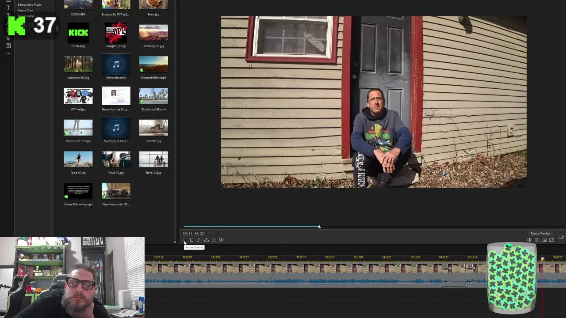Select the Viewer Discretion.mp4 thumbnail
The image size is (566, 318).
[x=78, y=191]
